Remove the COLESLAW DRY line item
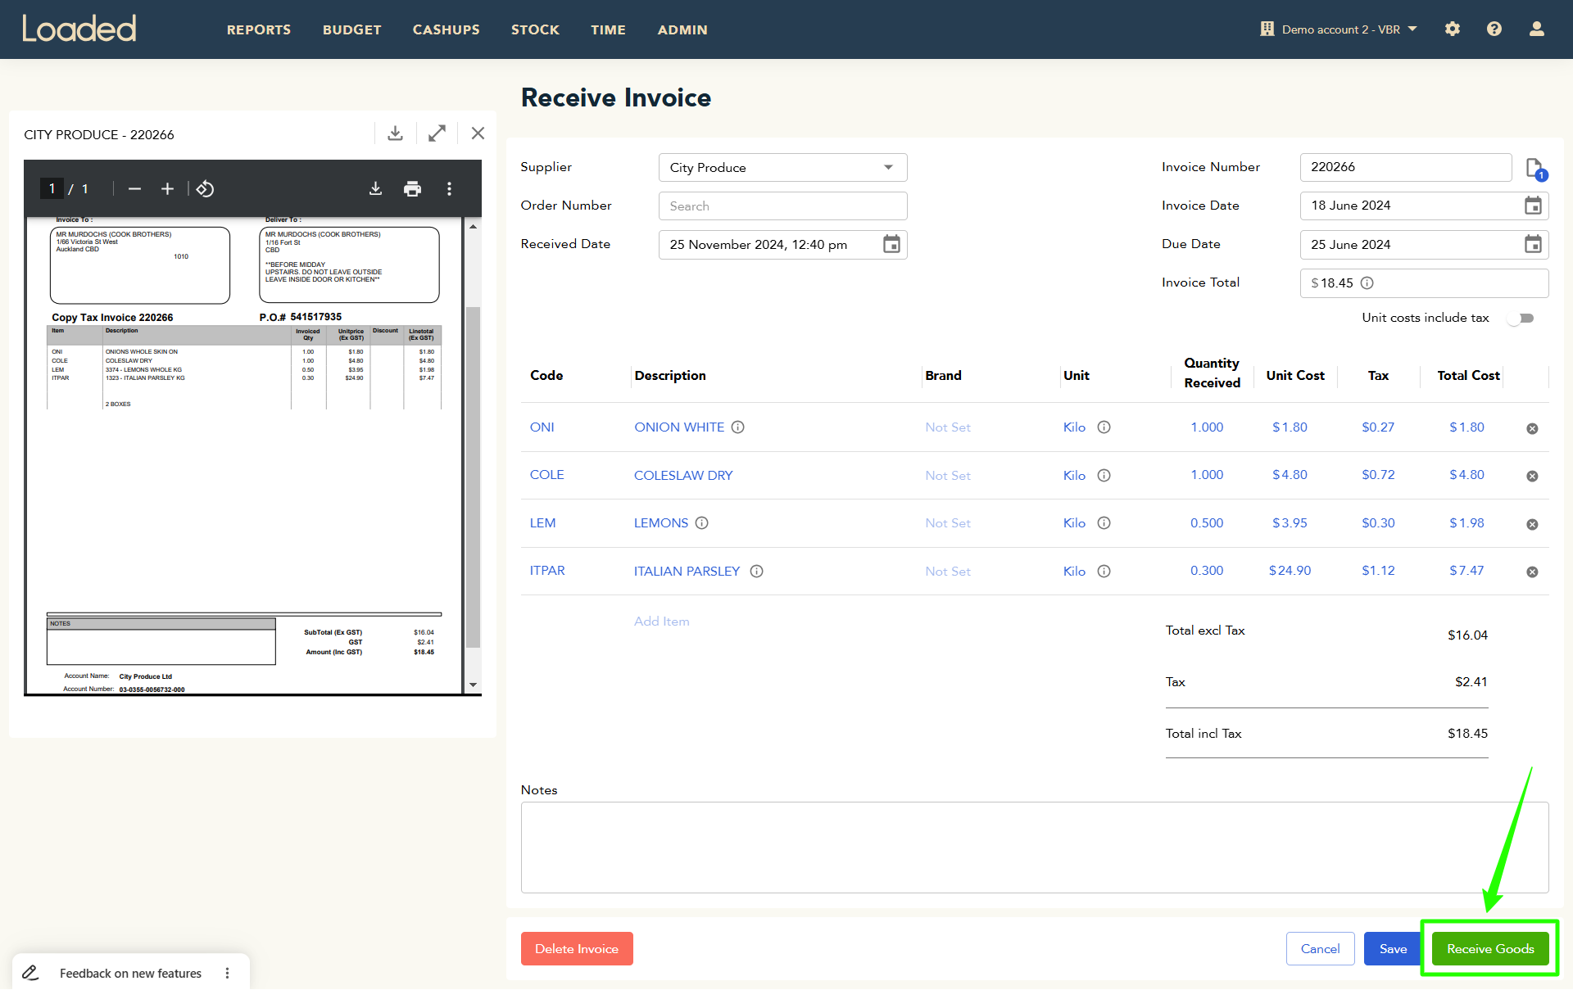This screenshot has width=1573, height=990. click(1532, 476)
